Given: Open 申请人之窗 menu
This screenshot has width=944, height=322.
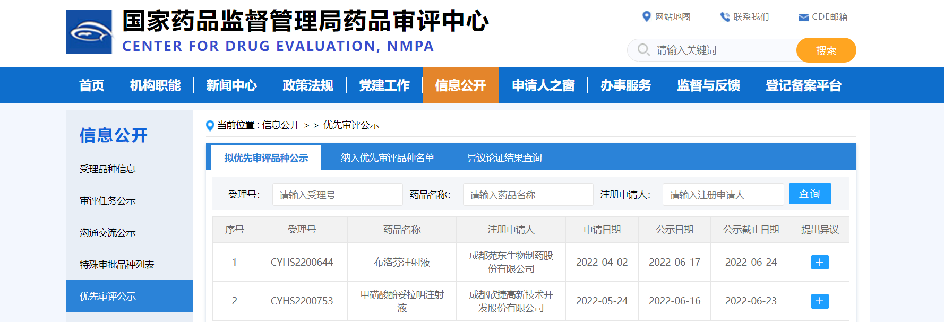Looking at the screenshot, I should (x=543, y=85).
